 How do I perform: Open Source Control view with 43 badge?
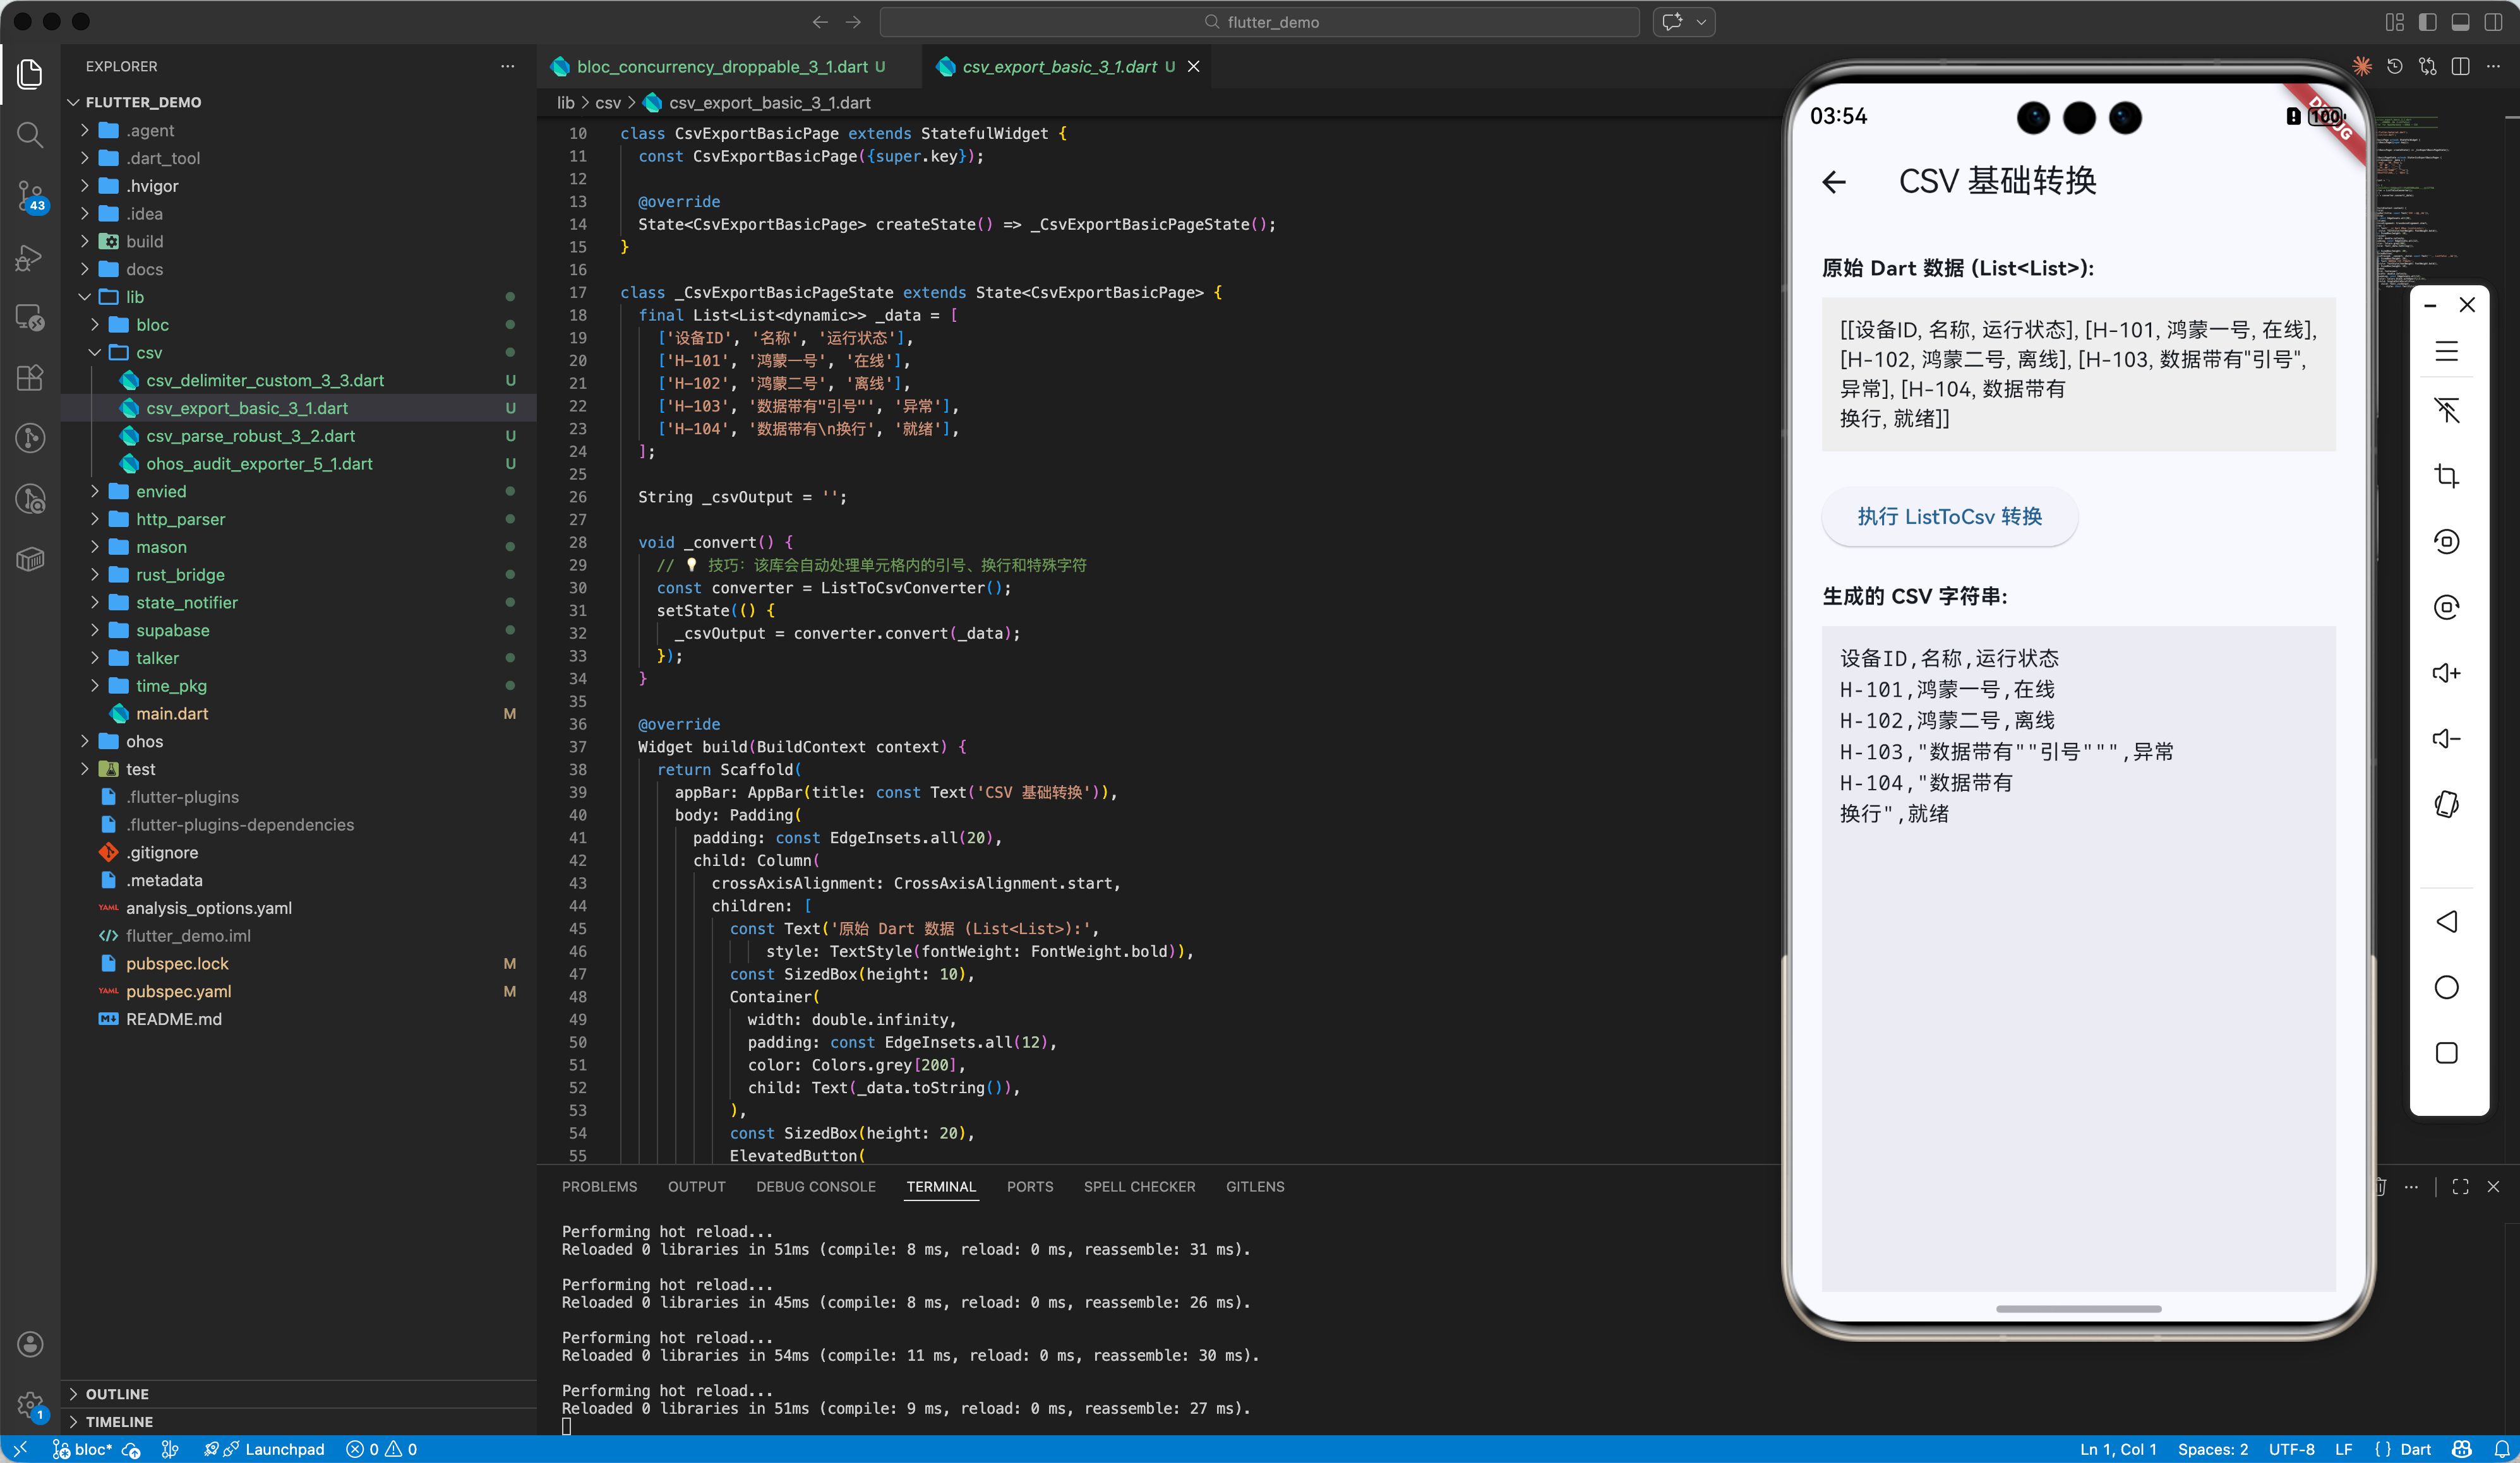point(30,195)
